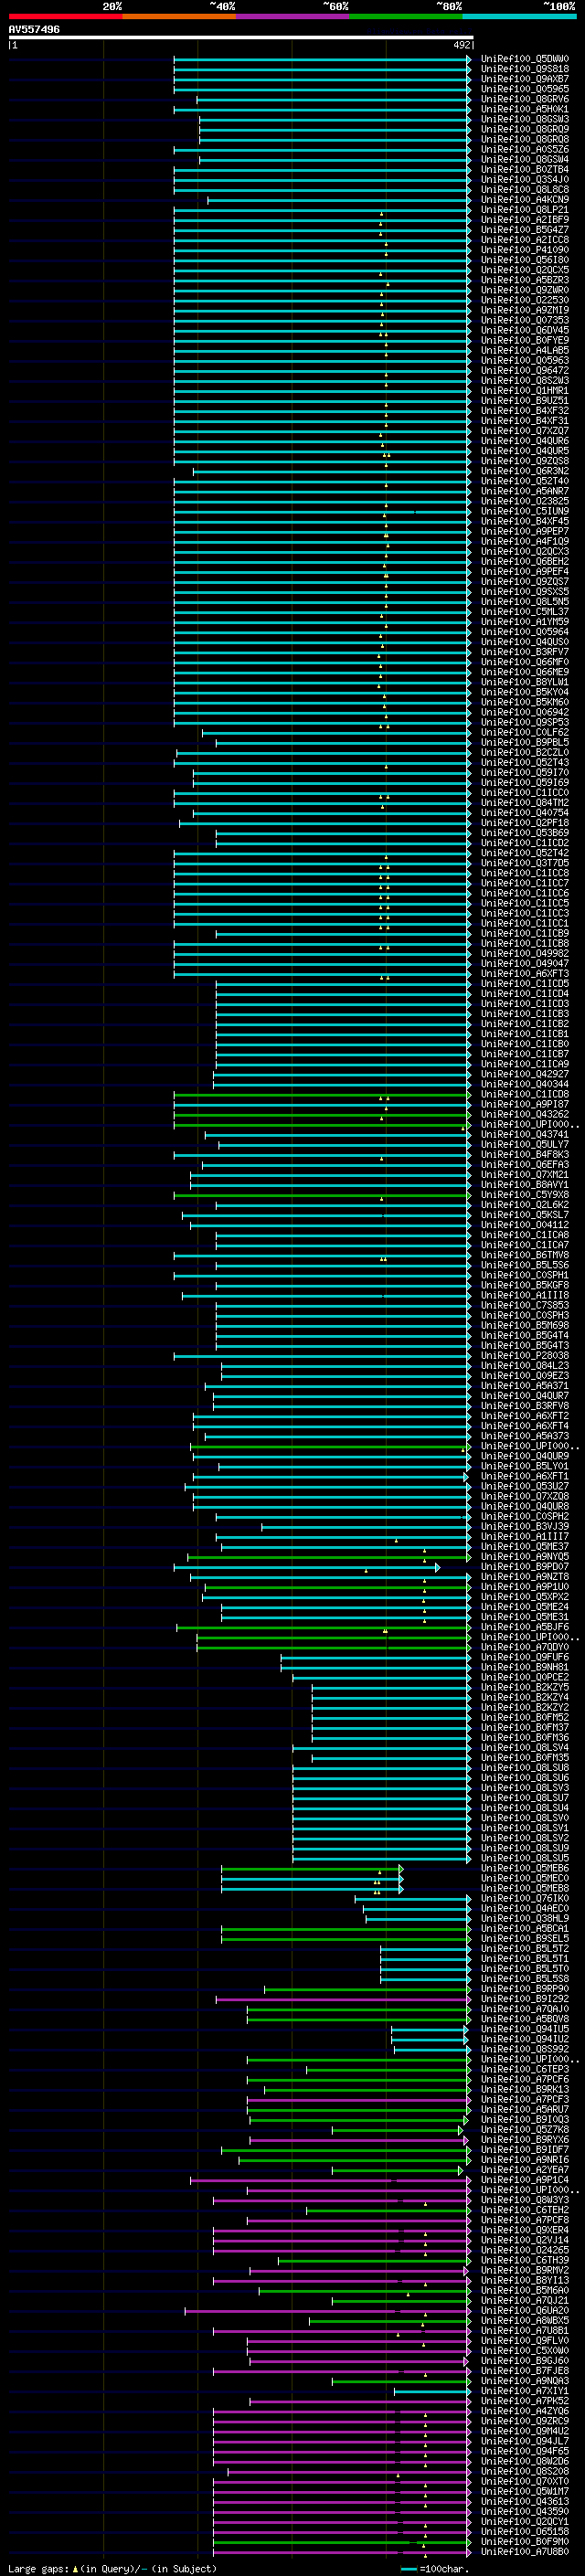Select hit UniRef100_A0S5Z6
Image resolution: width=585 pixels, height=2576 pixels.
point(525,149)
